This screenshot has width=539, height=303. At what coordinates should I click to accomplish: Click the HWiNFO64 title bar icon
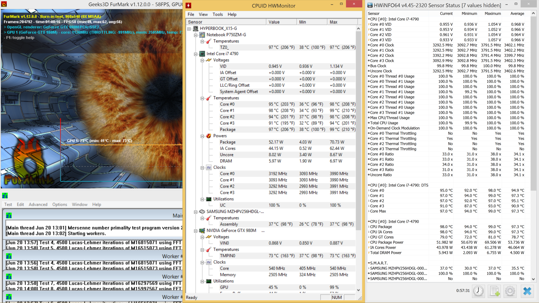pos(370,5)
